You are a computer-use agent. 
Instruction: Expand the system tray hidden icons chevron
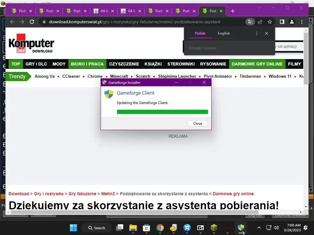click(259, 228)
